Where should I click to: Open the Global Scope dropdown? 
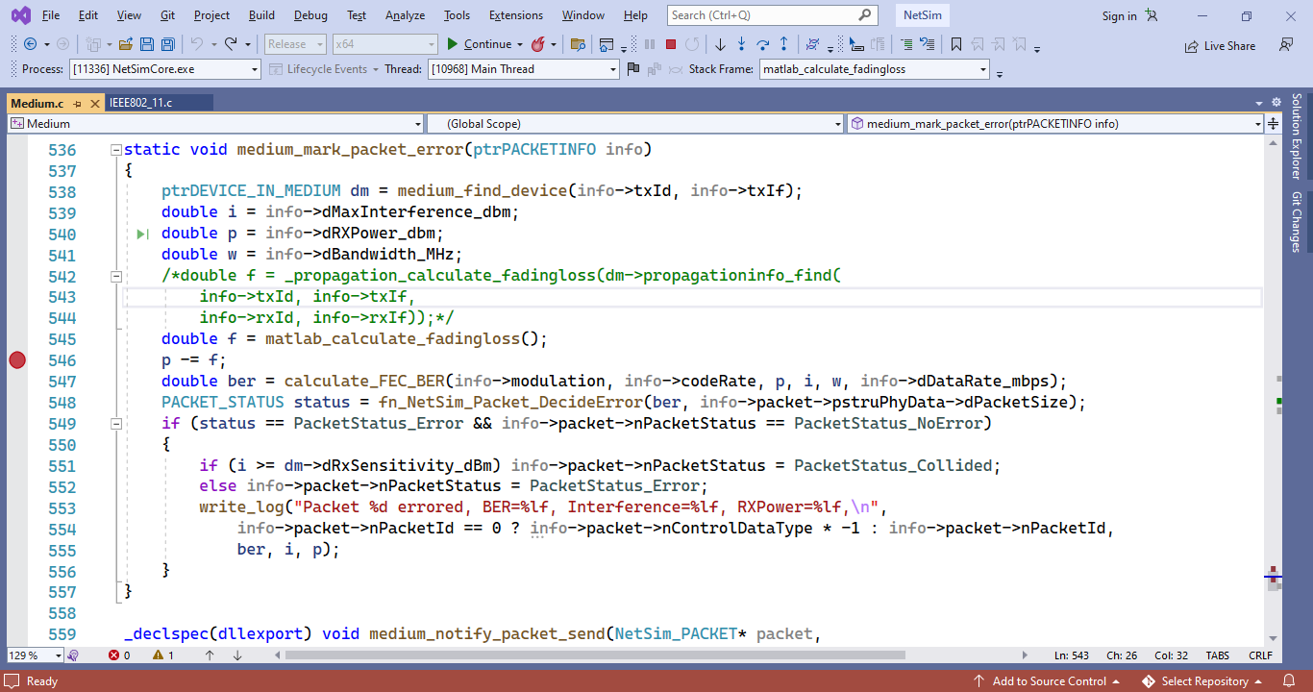(x=635, y=124)
